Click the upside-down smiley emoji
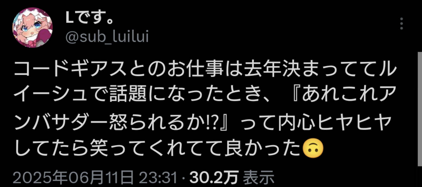 313,149
